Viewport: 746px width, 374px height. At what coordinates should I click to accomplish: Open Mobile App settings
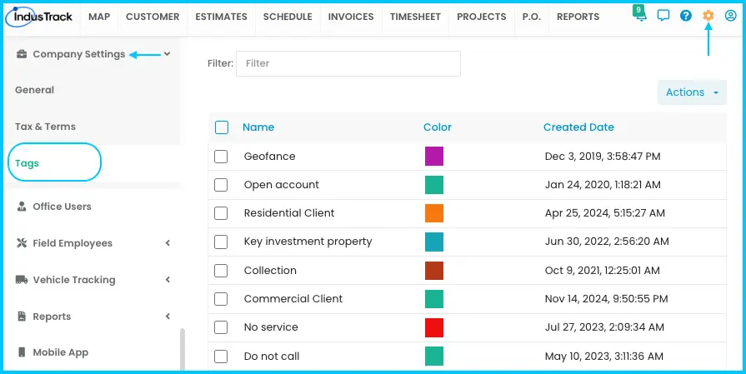pyautogui.click(x=60, y=352)
